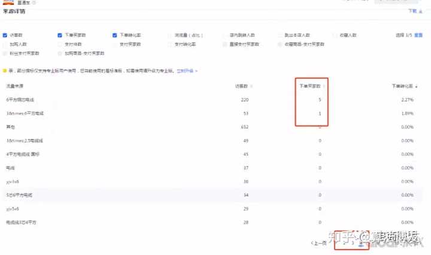Click 重置 to reset selected metrics

click(x=418, y=35)
